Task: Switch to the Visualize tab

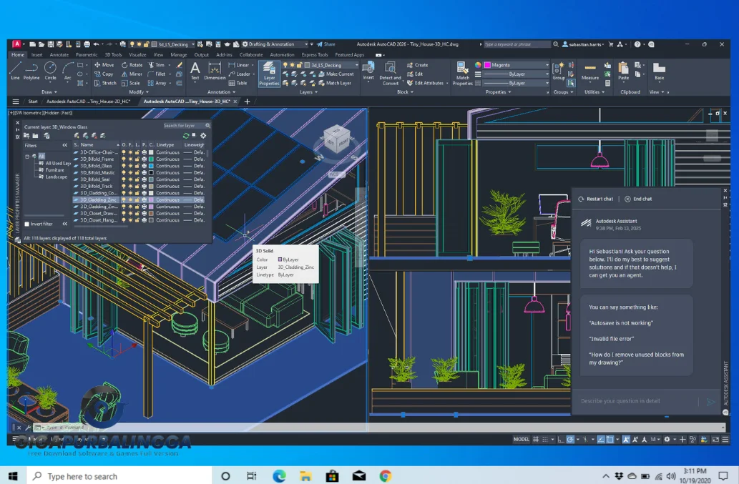Action: click(137, 54)
